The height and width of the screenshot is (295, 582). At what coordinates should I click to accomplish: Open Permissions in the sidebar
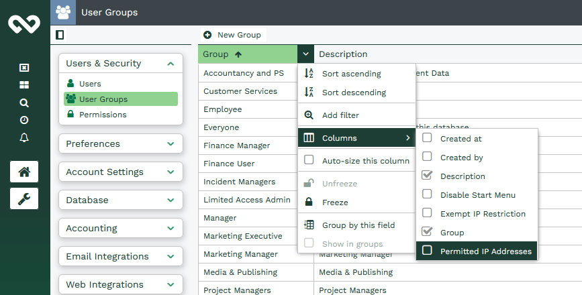click(x=103, y=115)
